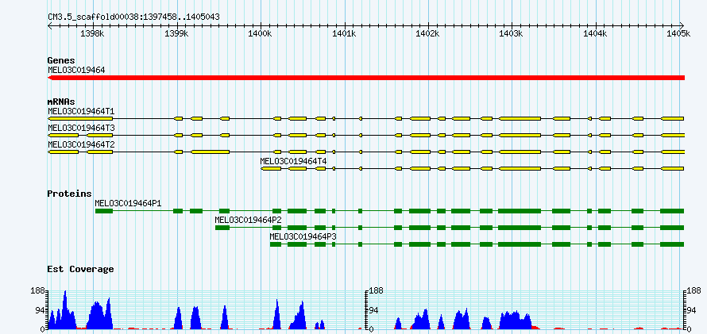Screen dimensions: 707x334
Task: Click the 1398k ruler mark
Action: coord(93,33)
